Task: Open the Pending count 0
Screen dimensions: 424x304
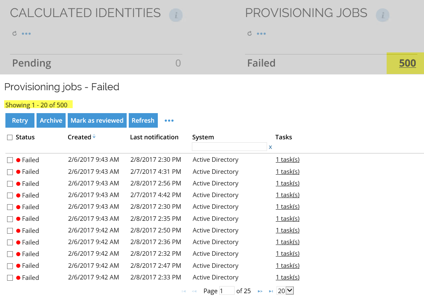Action: point(178,63)
